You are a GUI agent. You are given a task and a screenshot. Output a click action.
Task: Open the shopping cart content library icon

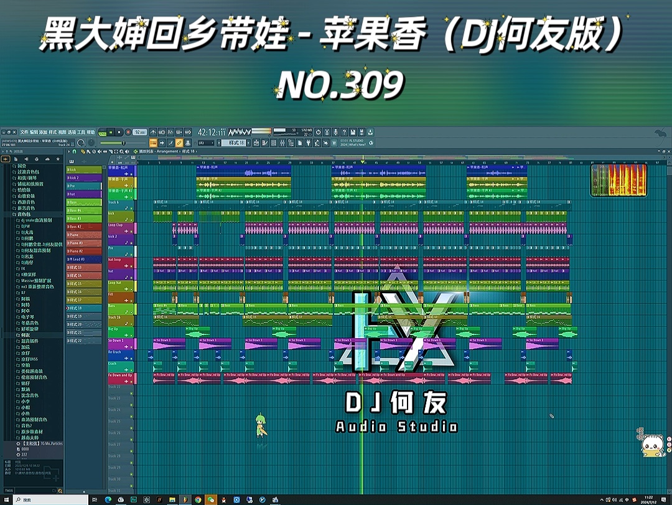point(334,143)
